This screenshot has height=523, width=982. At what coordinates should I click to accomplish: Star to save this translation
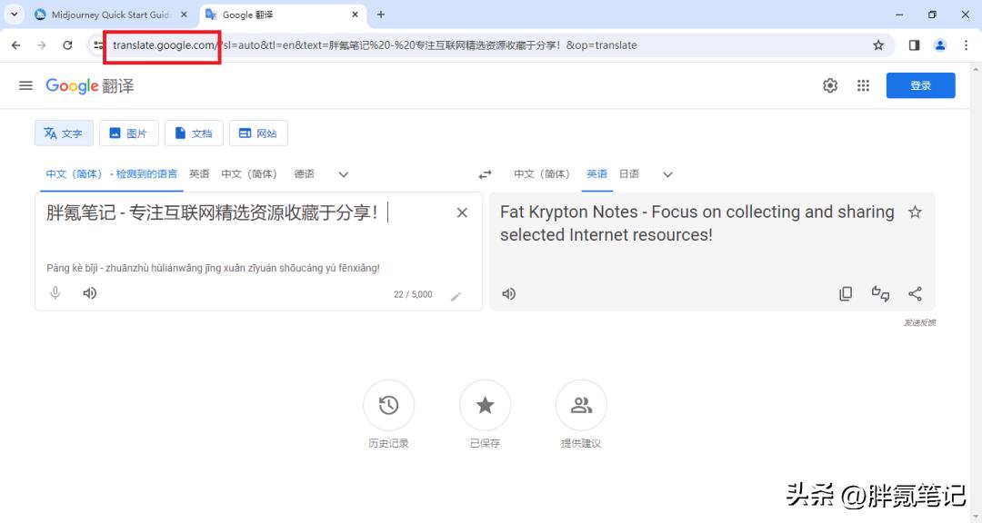point(916,212)
